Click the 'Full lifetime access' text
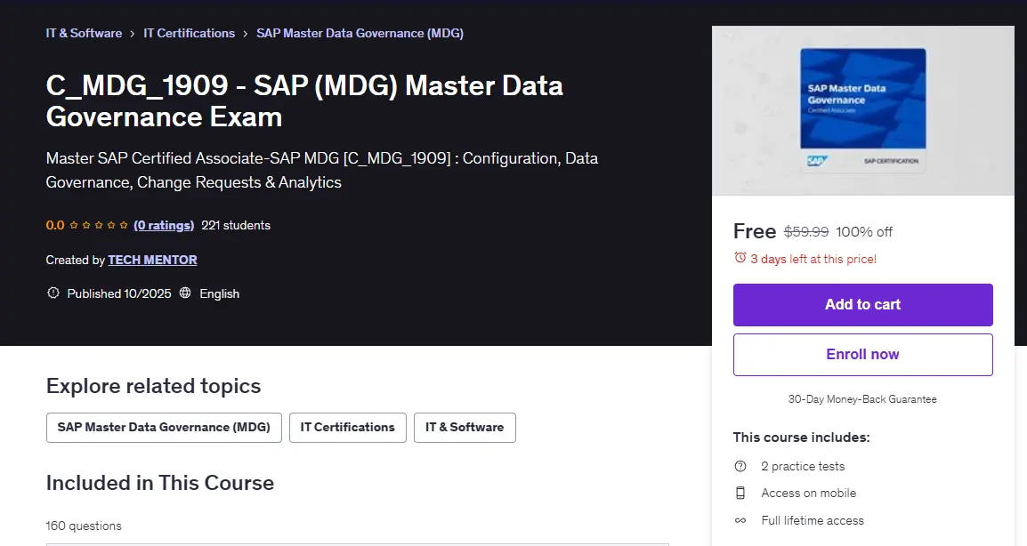This screenshot has height=546, width=1027. [x=813, y=520]
